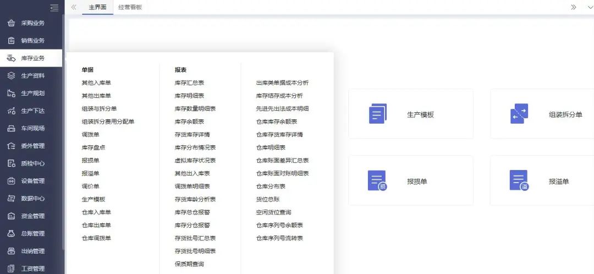Click the money bag icon for 总账管理
The width and height of the screenshot is (594, 274).
pos(11,234)
